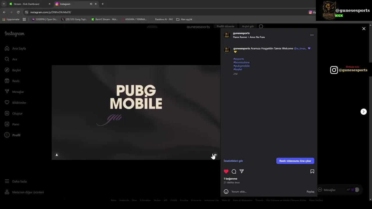The height and width of the screenshot is (209, 372).
Task: Click the page scrollbar down arrow
Action: 370,199
